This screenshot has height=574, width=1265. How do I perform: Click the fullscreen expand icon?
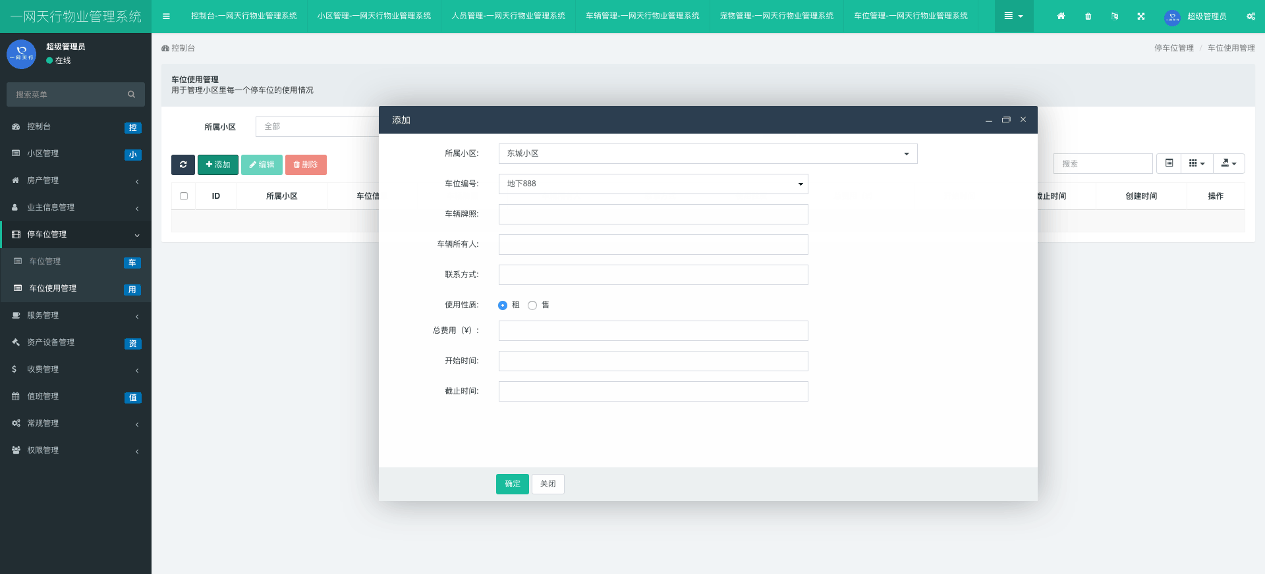pyautogui.click(x=1141, y=16)
